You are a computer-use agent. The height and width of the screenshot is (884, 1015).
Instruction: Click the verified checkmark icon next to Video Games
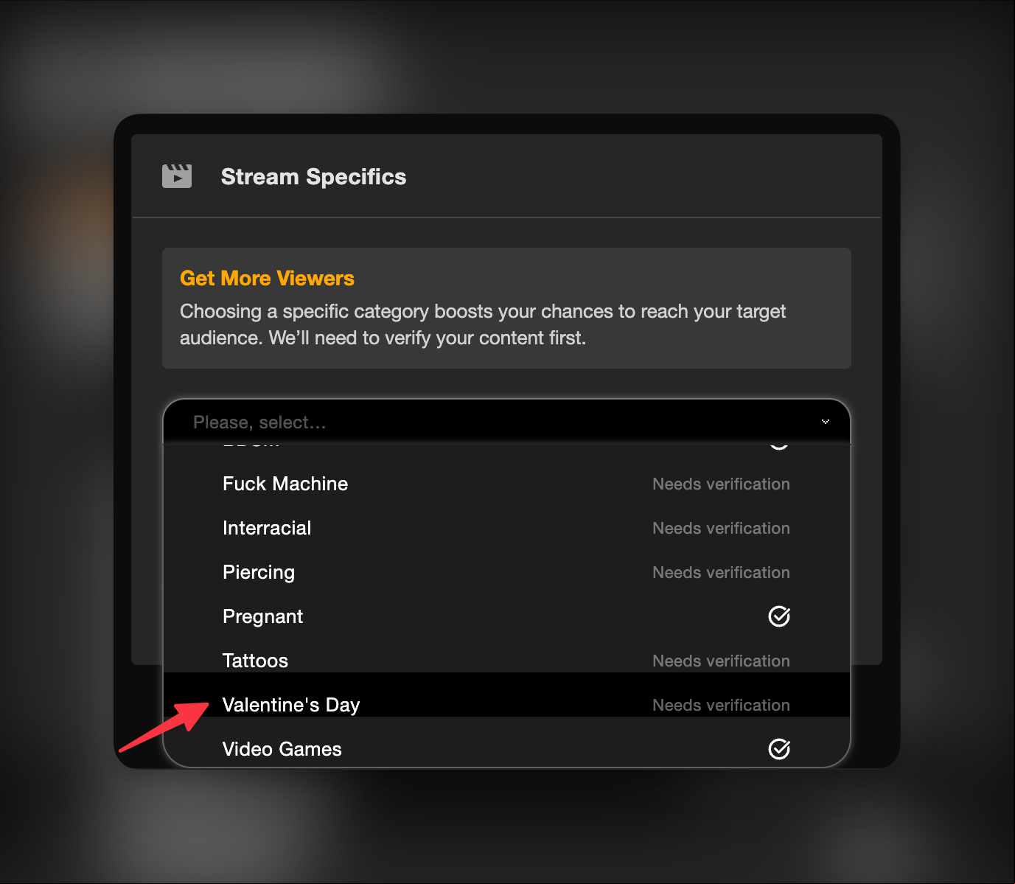click(x=779, y=749)
